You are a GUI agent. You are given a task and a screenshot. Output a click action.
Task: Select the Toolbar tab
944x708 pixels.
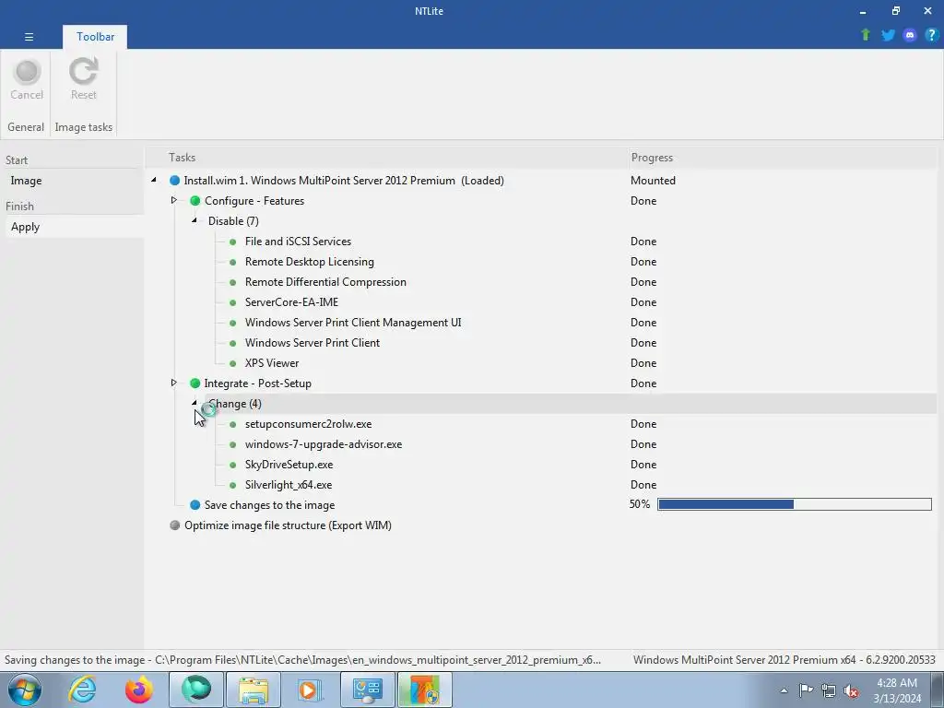(95, 37)
